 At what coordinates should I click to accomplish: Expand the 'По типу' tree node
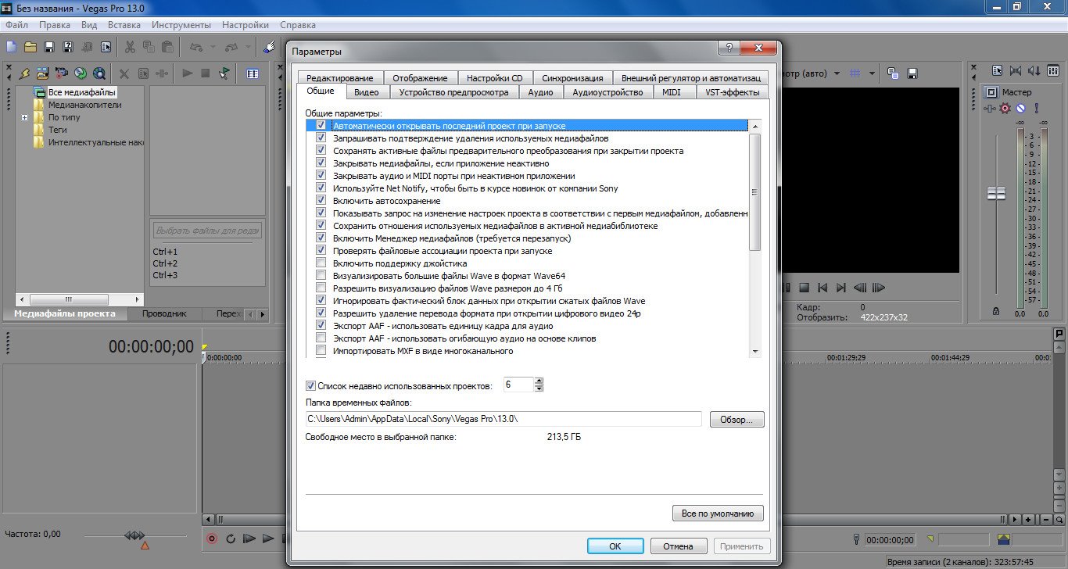pyautogui.click(x=25, y=118)
